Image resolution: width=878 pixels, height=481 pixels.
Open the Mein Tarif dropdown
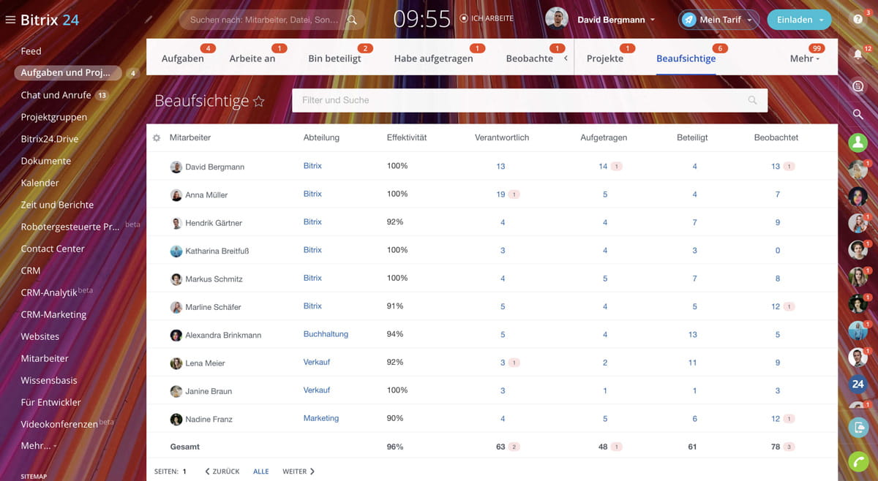point(718,20)
